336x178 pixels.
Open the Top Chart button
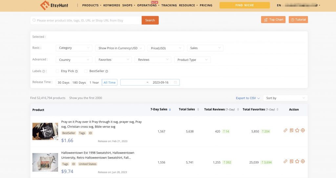tap(273, 19)
